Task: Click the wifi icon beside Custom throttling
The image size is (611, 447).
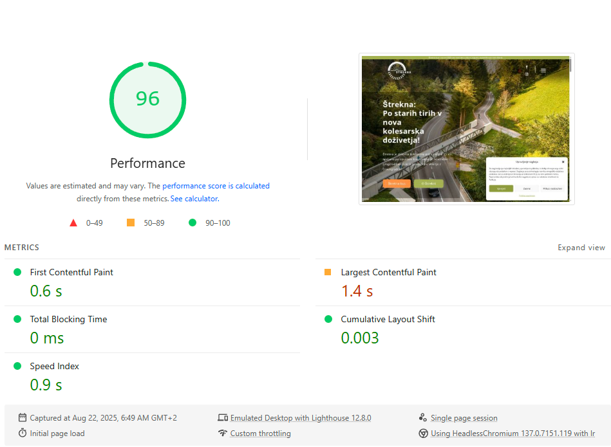Action: pos(223,433)
